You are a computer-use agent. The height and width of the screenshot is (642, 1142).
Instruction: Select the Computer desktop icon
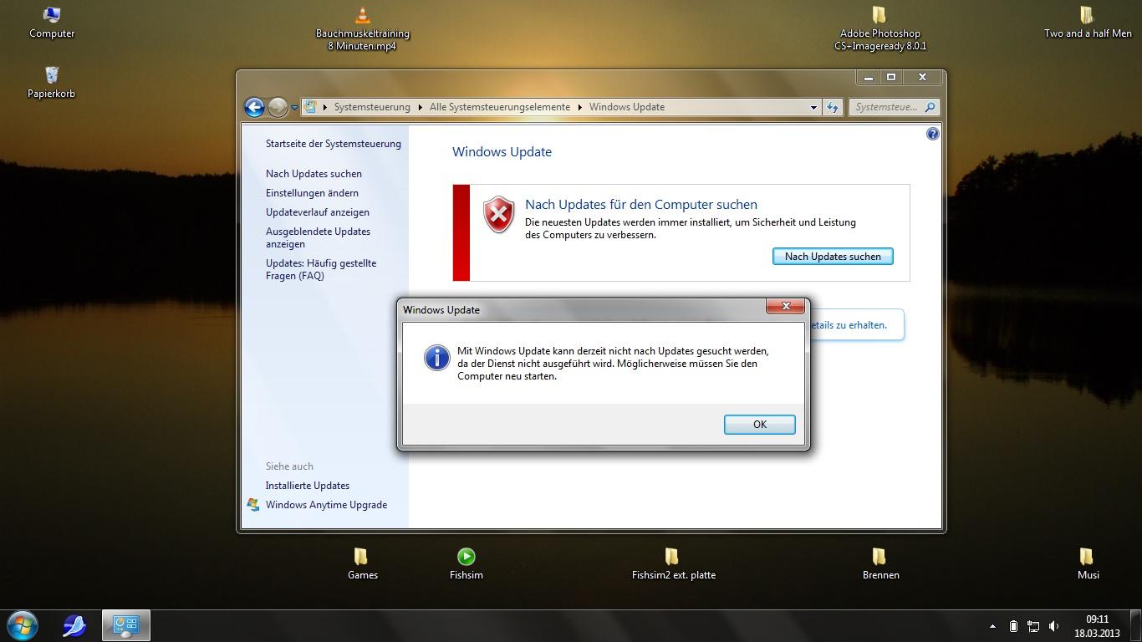[52, 23]
